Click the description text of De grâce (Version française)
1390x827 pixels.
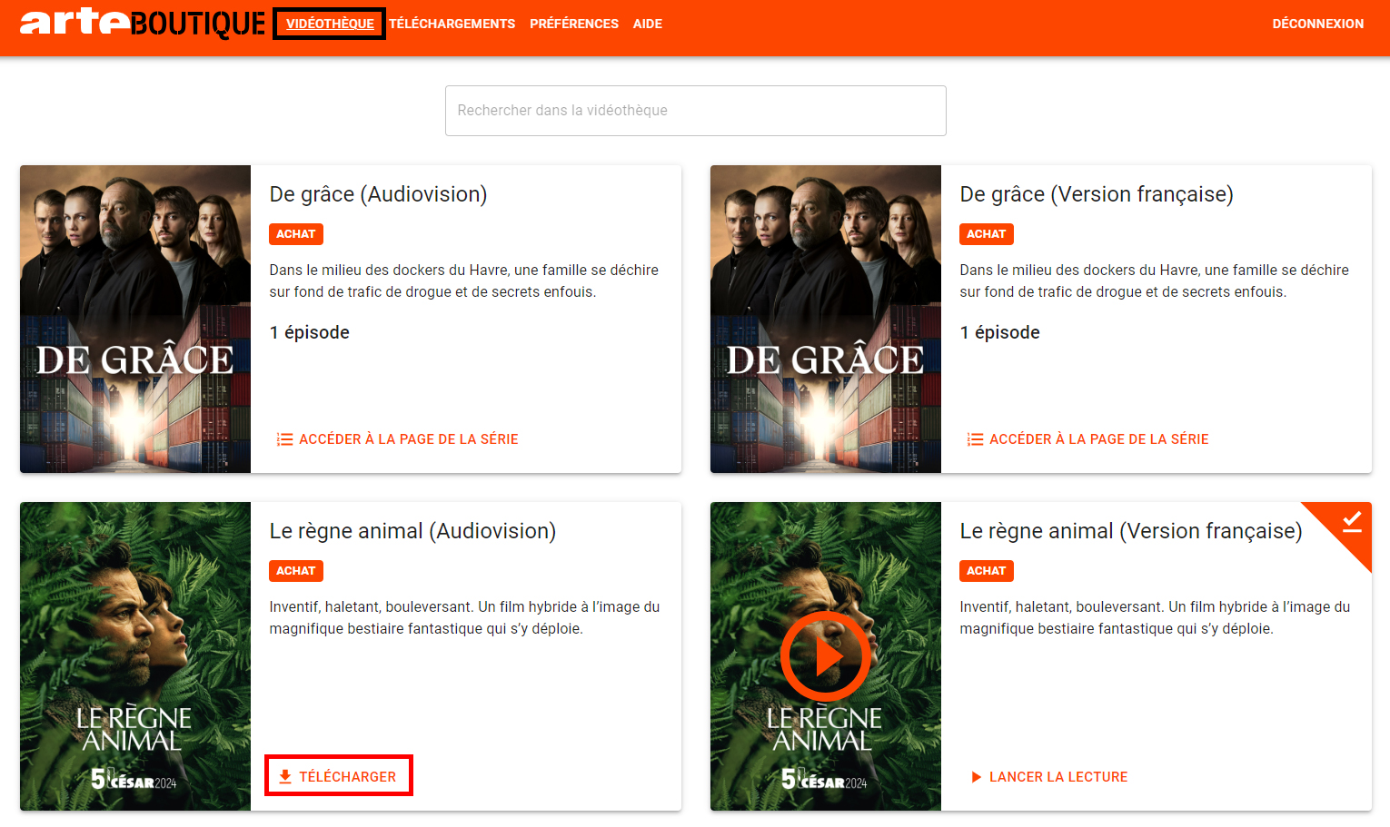(1155, 281)
